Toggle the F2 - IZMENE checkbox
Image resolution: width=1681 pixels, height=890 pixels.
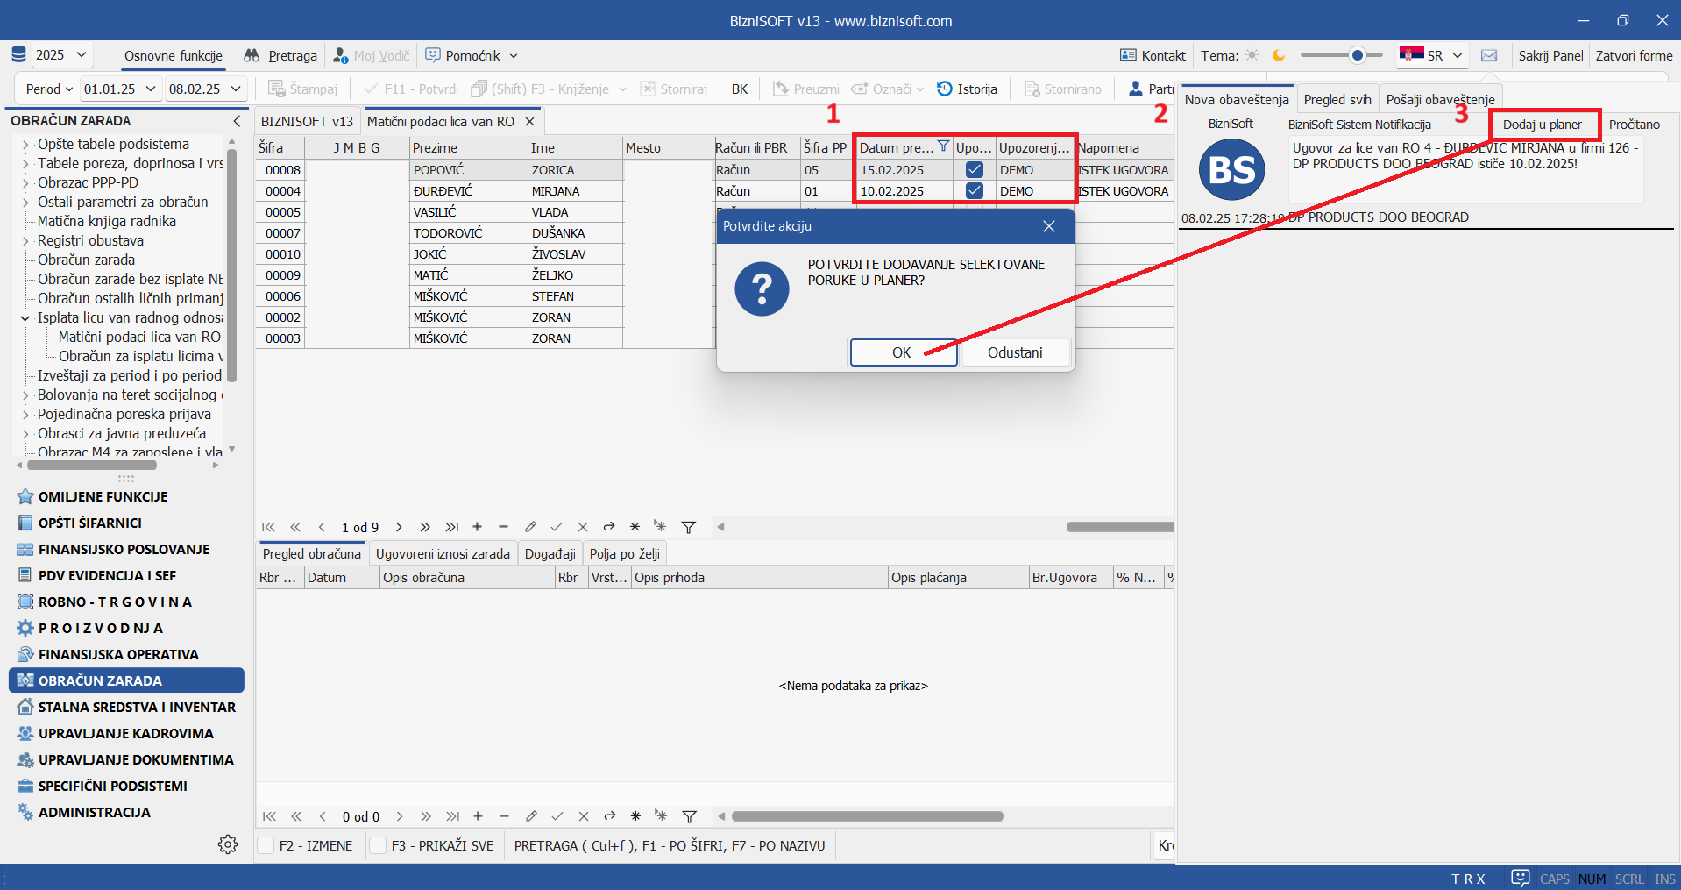266,845
